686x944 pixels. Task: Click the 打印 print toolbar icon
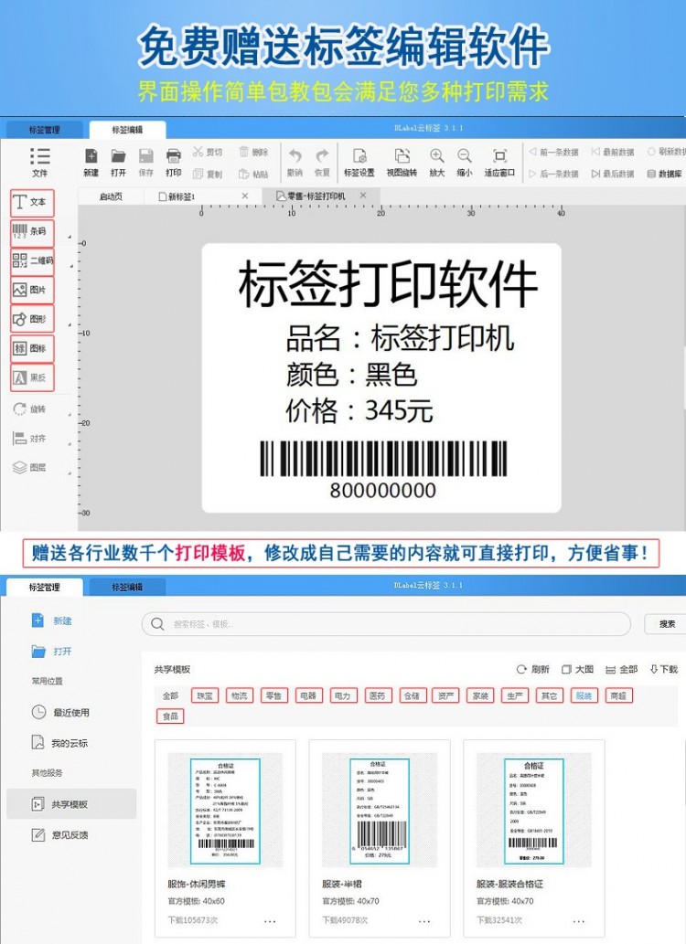[x=173, y=162]
